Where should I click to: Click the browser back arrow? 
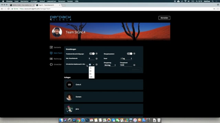tap(2, 9)
